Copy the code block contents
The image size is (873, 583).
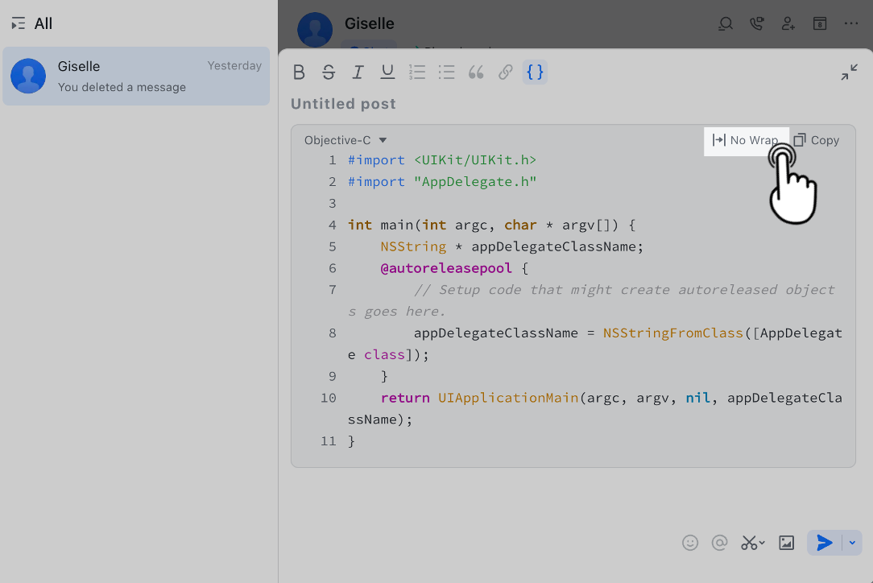pos(816,140)
